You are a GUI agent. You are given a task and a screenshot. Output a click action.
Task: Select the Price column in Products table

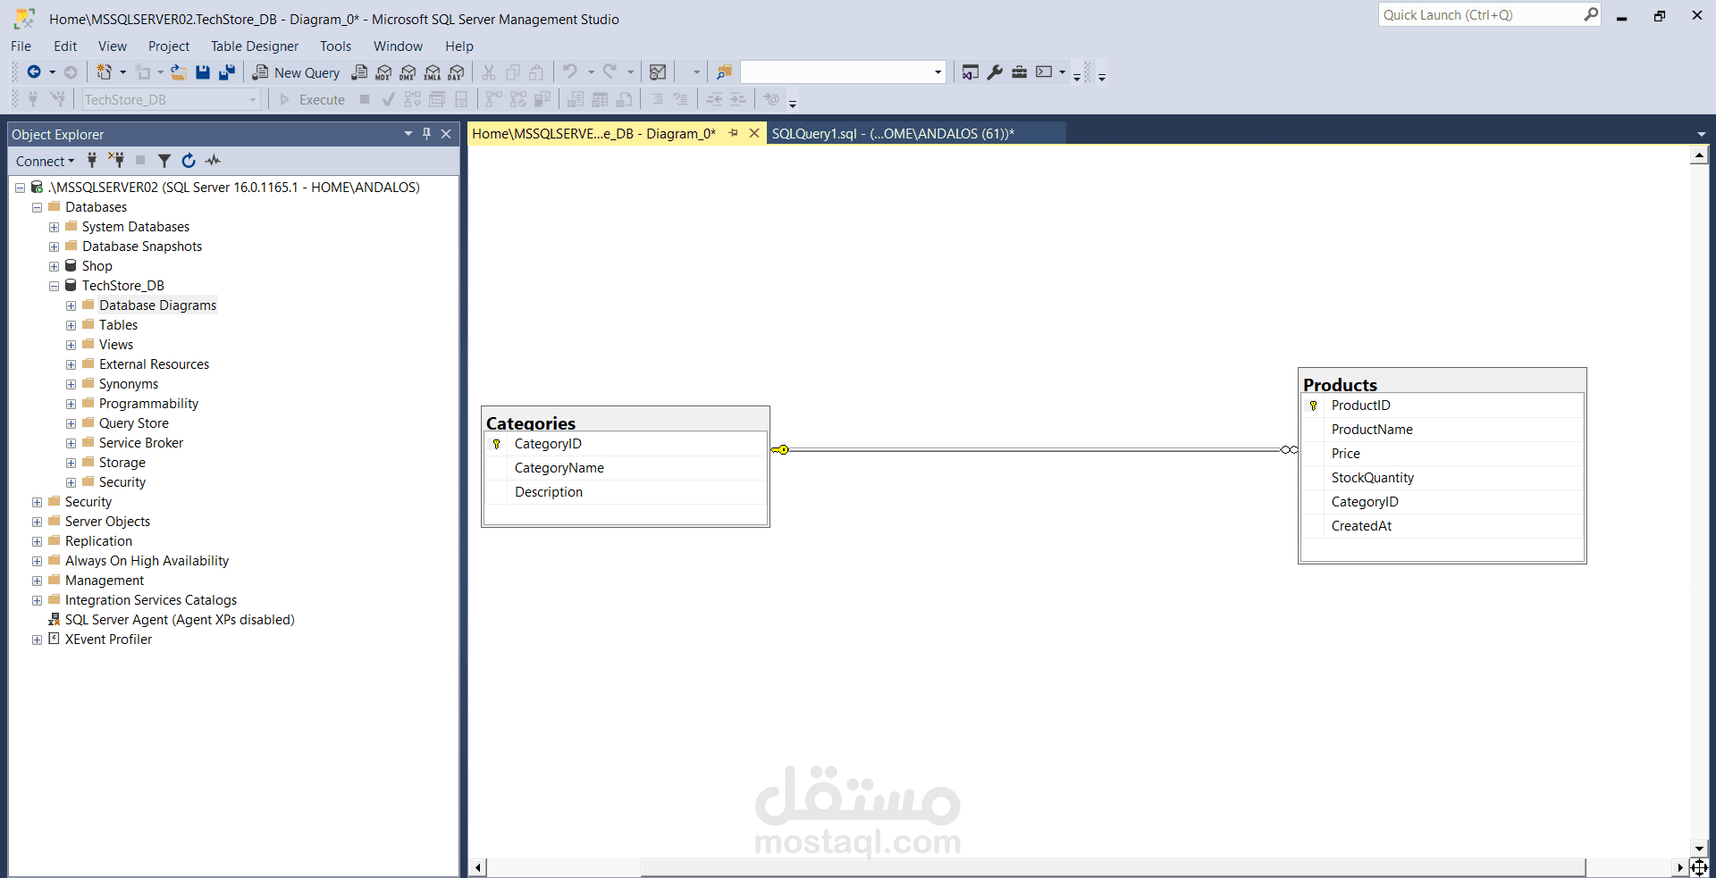click(1443, 454)
